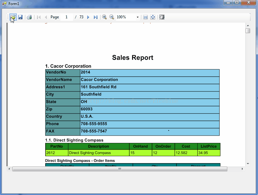
Task: Click the vertical scrollbar down arrow
Action: [x=248, y=164]
